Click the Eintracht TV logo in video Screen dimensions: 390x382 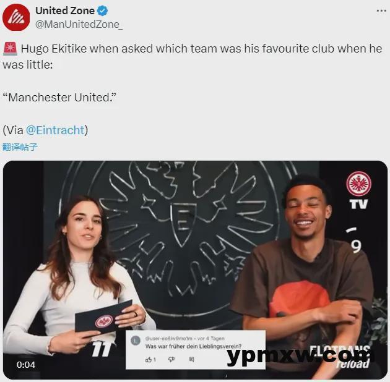point(358,190)
